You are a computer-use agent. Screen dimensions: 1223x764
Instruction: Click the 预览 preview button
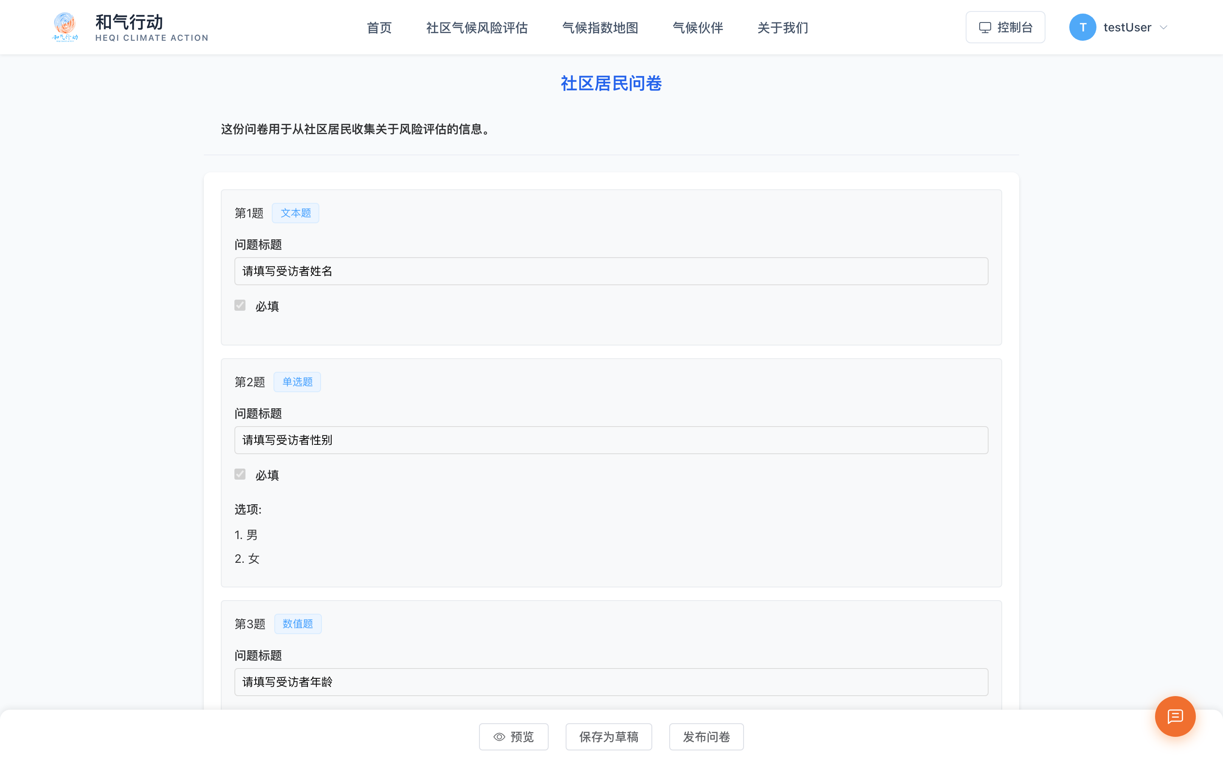(x=513, y=737)
